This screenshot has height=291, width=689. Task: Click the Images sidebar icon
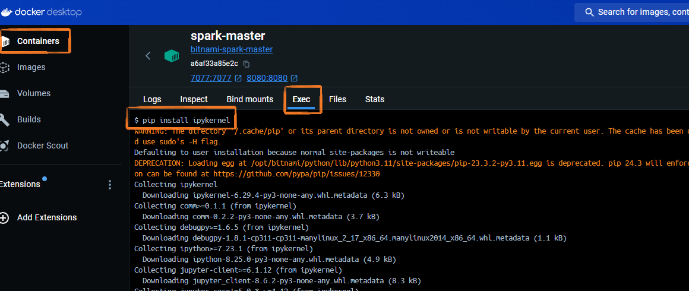pos(4,67)
